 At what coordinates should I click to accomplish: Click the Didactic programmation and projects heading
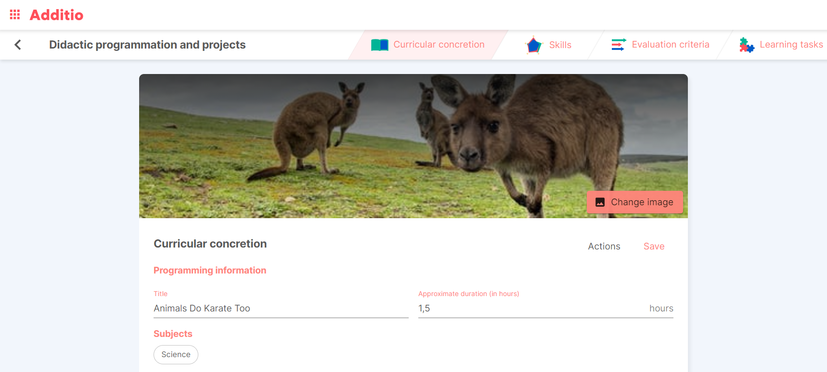[147, 45]
